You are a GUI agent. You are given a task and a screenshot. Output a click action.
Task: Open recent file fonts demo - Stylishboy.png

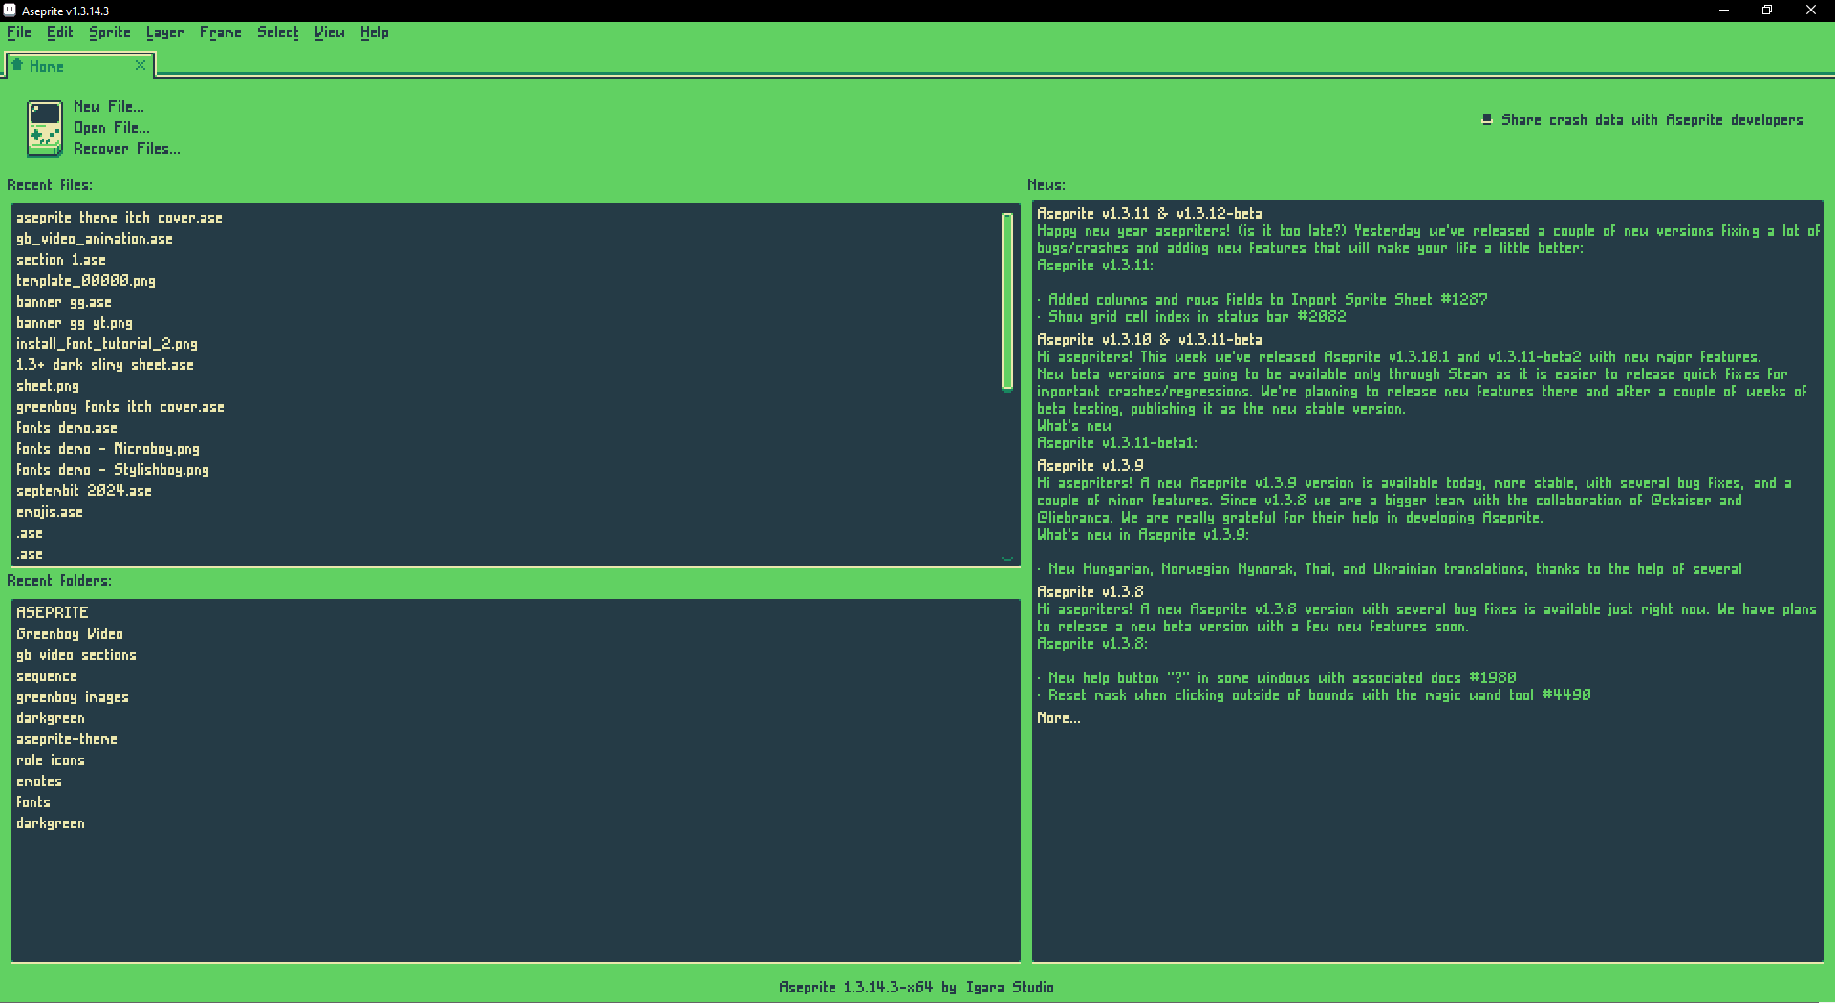(x=113, y=470)
